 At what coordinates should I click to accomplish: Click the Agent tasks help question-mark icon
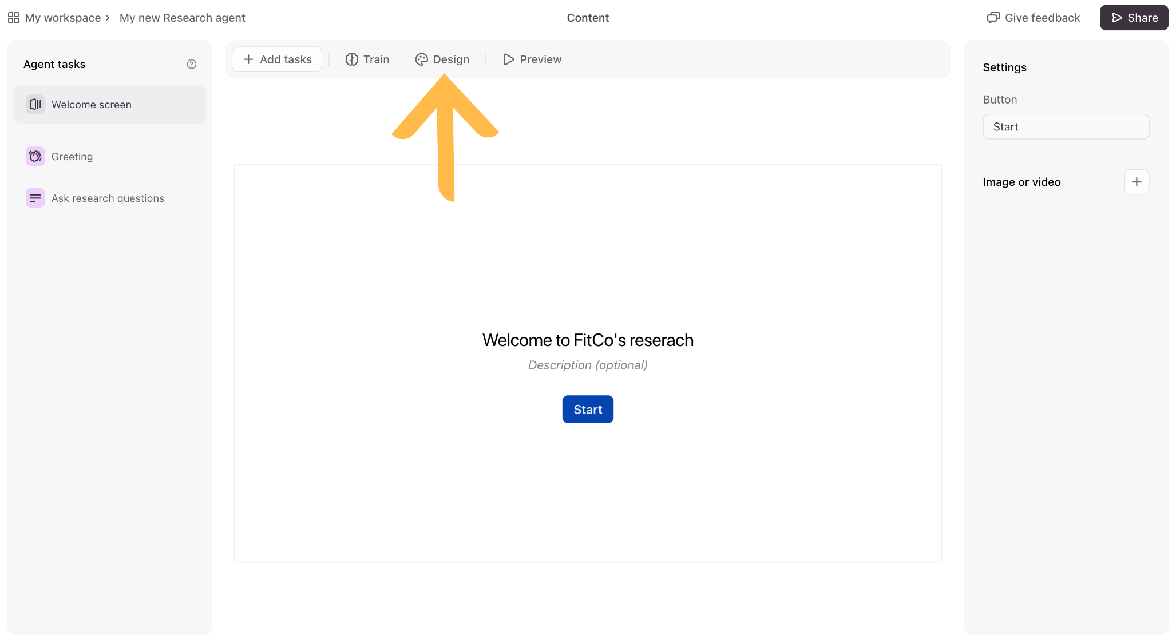click(x=192, y=64)
